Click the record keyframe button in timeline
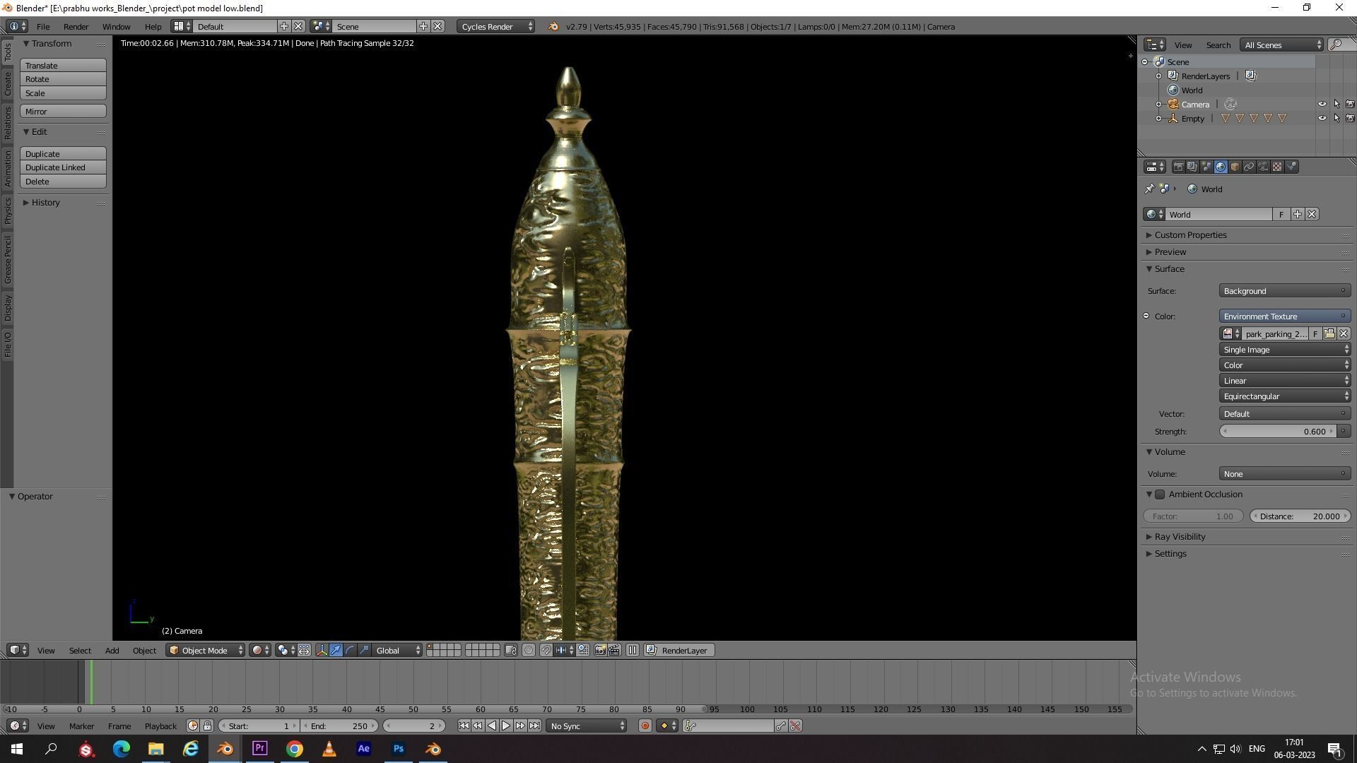Screen dimensions: 1357x763 (x=645, y=726)
